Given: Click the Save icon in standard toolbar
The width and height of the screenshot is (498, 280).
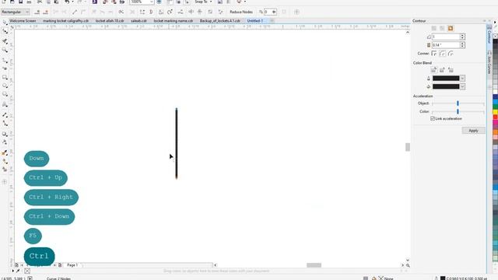Looking at the screenshot, I should pos(20,2).
